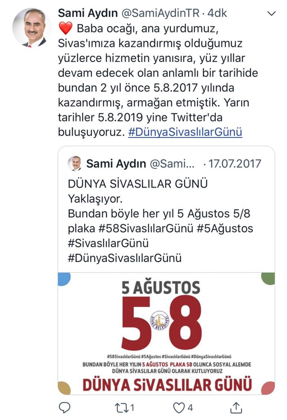Click the Sivas Belediyesi emblem logo
The height and width of the screenshot is (420, 287).
pos(160,320)
